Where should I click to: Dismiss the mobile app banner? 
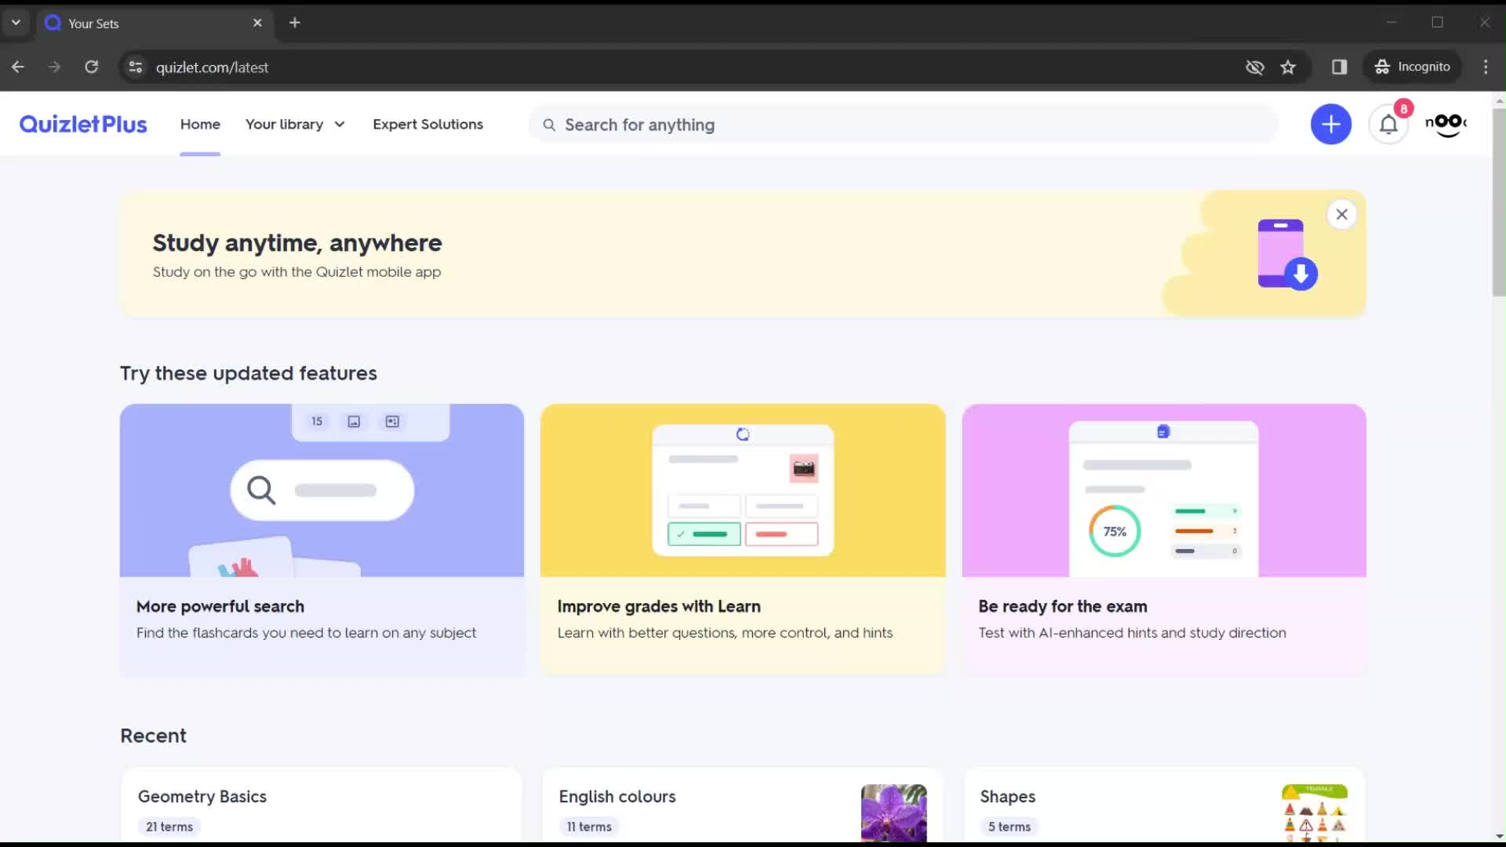[x=1341, y=214]
